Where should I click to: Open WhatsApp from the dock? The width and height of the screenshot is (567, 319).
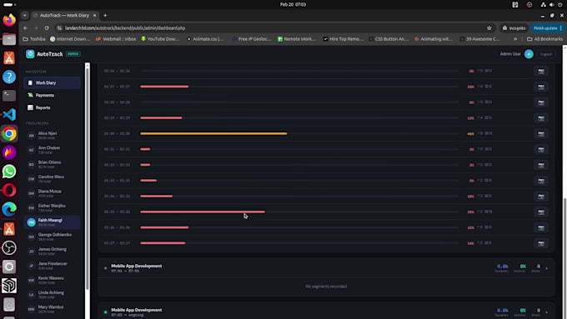pos(9,172)
